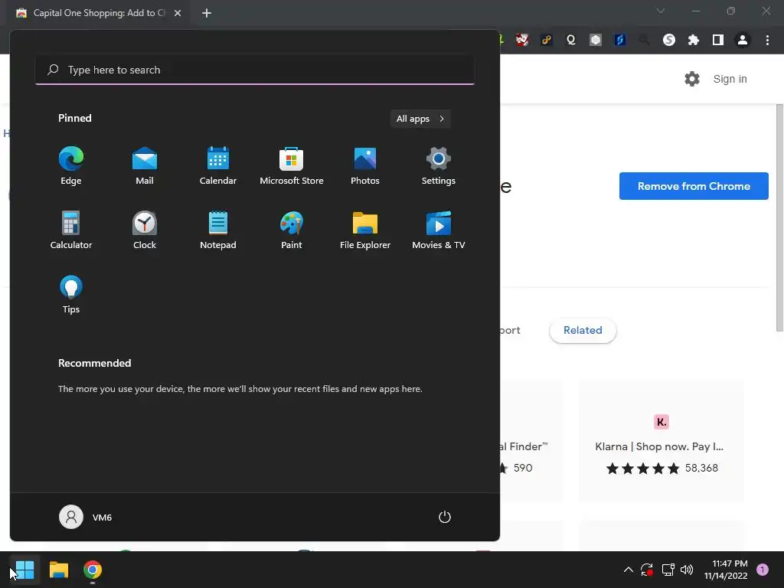This screenshot has width=784, height=588.
Task: Expand the All apps list
Action: tap(420, 119)
